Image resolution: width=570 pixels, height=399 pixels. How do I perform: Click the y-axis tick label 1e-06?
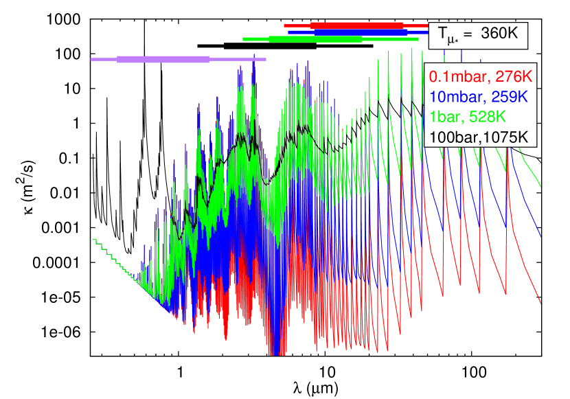click(x=60, y=332)
